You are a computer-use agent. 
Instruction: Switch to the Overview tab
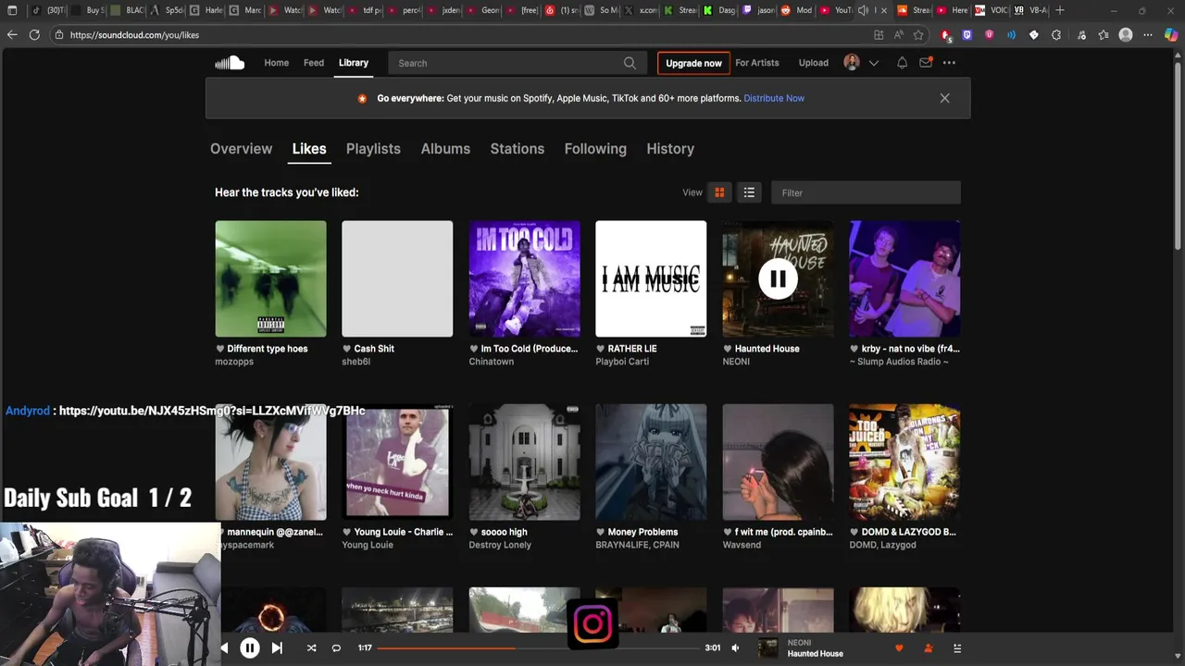[241, 149]
